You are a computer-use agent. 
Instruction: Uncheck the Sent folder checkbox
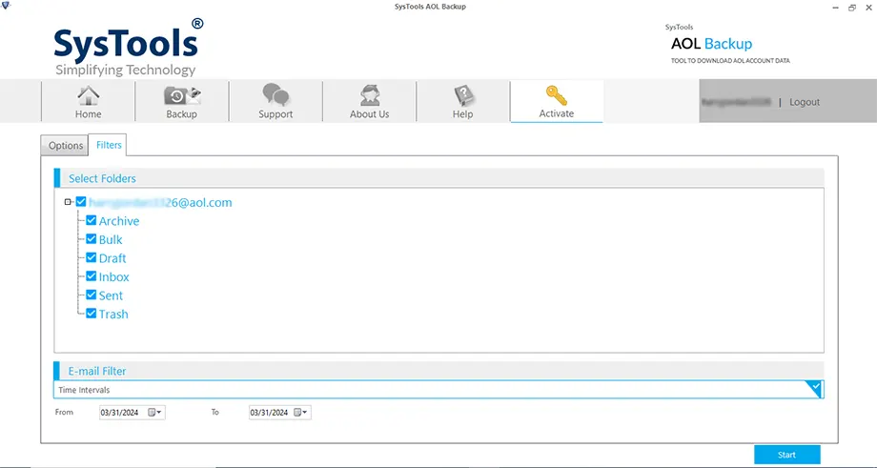92,295
